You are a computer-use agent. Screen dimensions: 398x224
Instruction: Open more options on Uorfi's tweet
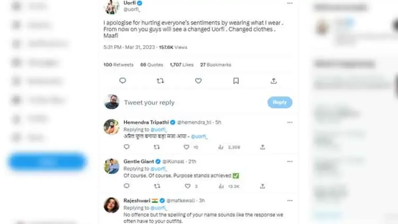290,3
